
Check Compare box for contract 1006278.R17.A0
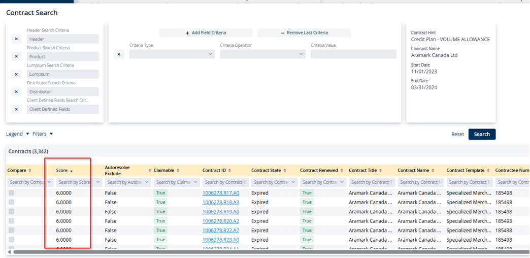tap(11, 193)
